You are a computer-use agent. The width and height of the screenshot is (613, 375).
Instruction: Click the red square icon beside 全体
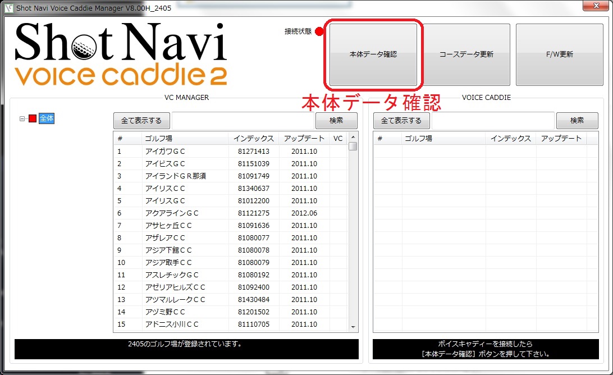point(33,118)
